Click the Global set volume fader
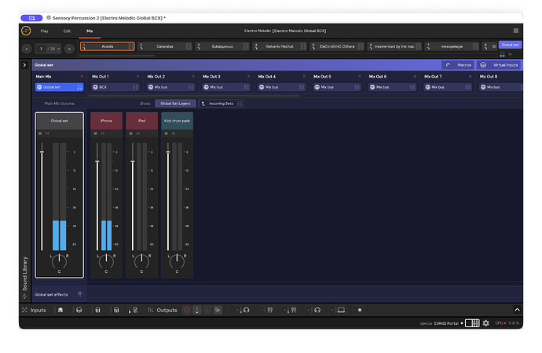Image resolution: width=542 pixels, height=353 pixels. click(42, 152)
